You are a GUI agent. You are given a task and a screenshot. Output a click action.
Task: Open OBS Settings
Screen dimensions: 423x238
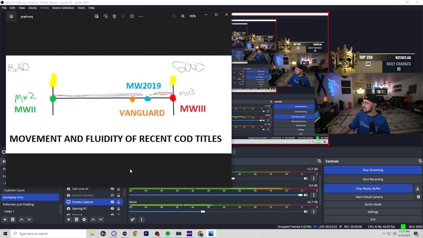pyautogui.click(x=373, y=212)
